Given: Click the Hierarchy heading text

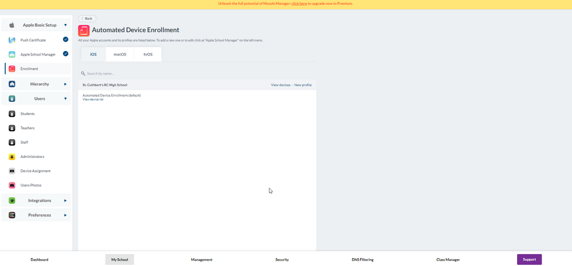Looking at the screenshot, I should tap(39, 84).
